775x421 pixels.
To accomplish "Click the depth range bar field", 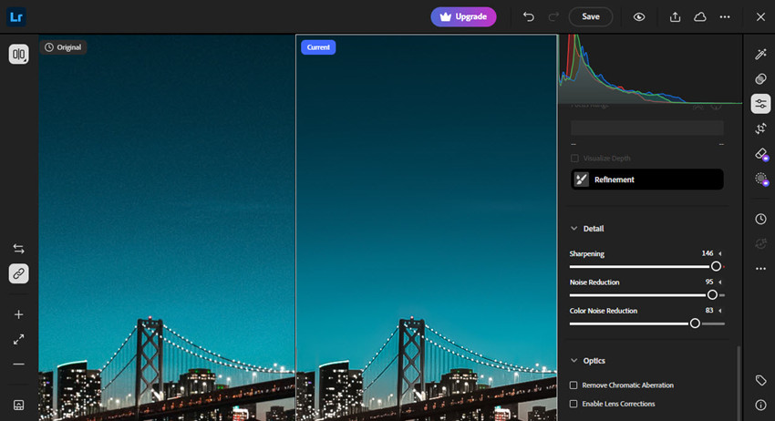I will click(647, 128).
